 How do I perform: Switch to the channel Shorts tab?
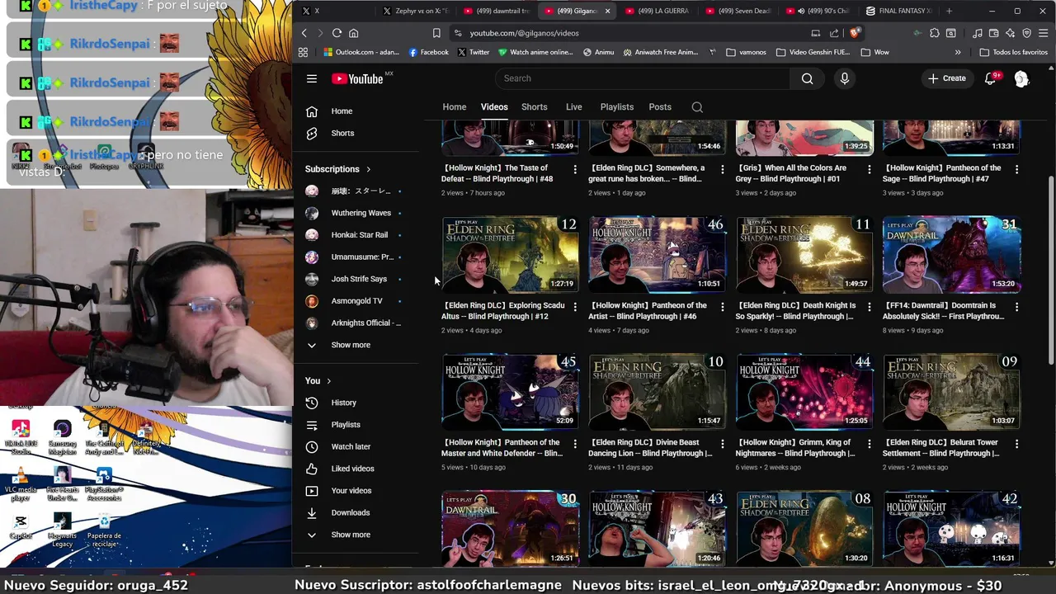(534, 107)
